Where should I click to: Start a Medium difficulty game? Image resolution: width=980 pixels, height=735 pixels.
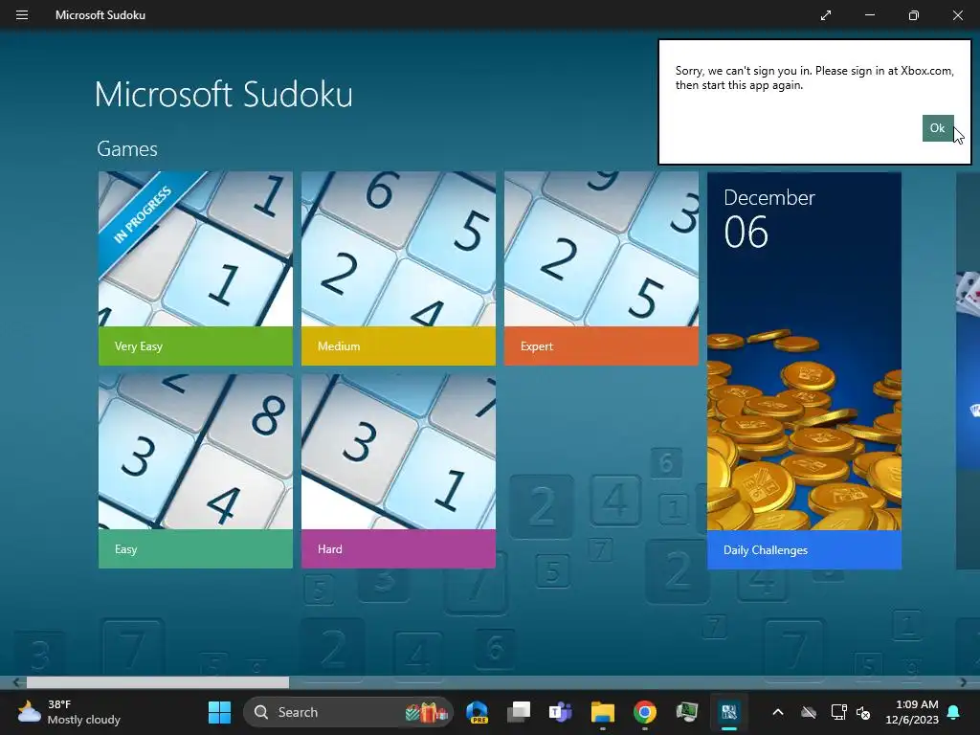(398, 268)
